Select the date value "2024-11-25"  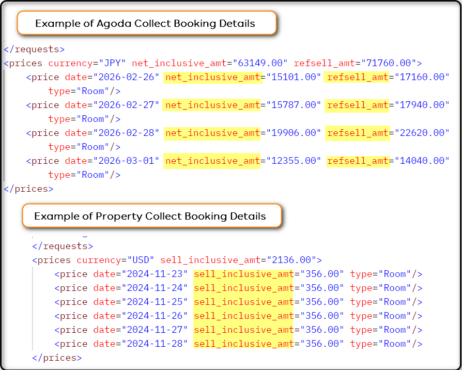[155, 302]
